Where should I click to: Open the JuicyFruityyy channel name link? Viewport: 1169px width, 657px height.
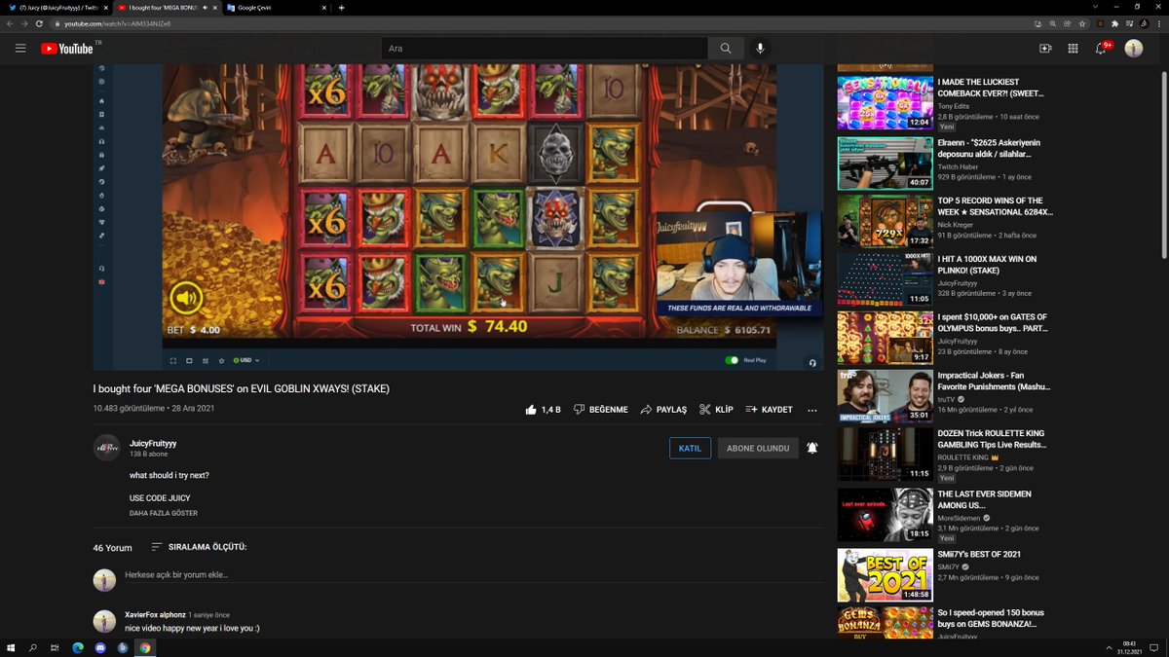click(x=153, y=443)
